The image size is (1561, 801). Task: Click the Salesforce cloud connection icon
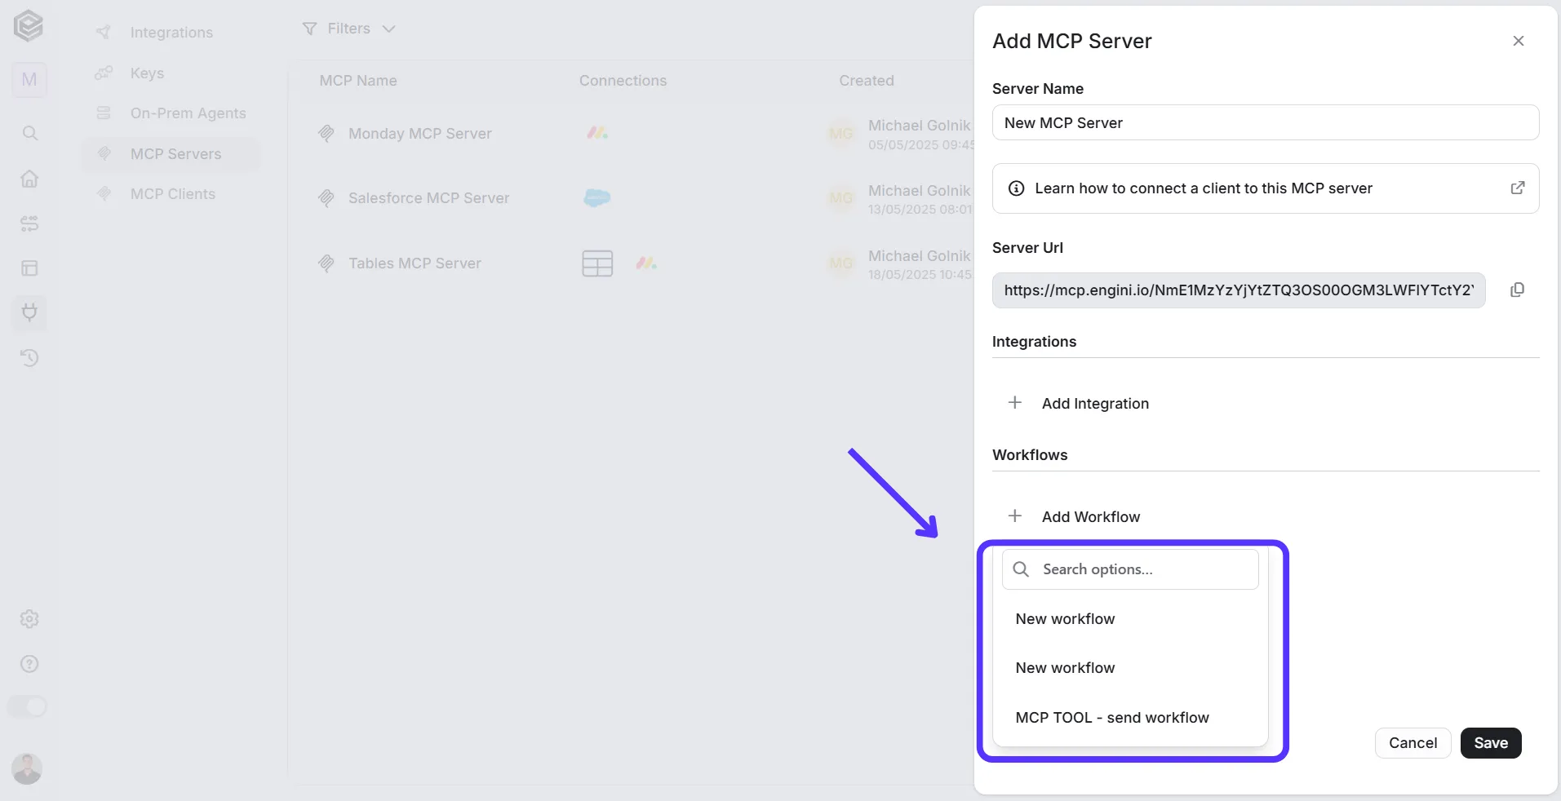click(x=597, y=198)
